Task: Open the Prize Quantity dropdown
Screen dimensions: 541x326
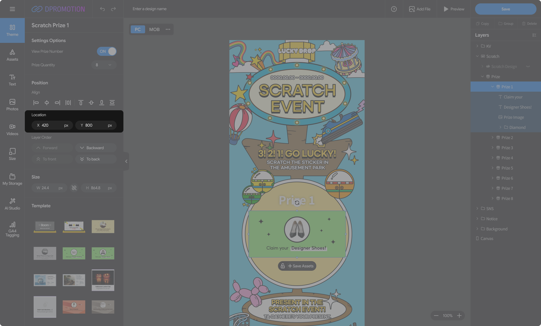Action: click(x=104, y=65)
